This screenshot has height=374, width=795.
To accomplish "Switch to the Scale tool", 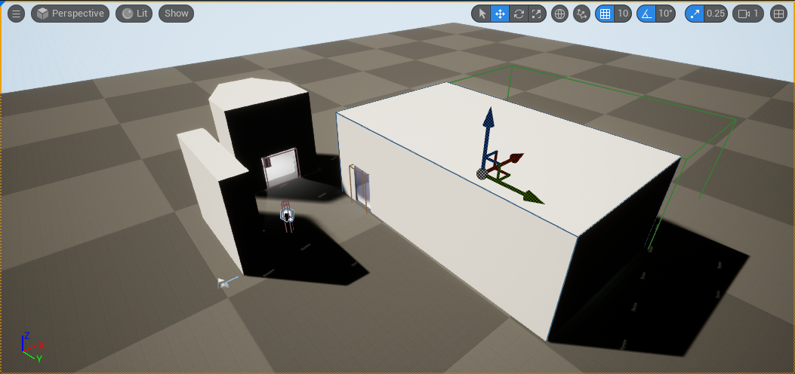I will click(537, 14).
